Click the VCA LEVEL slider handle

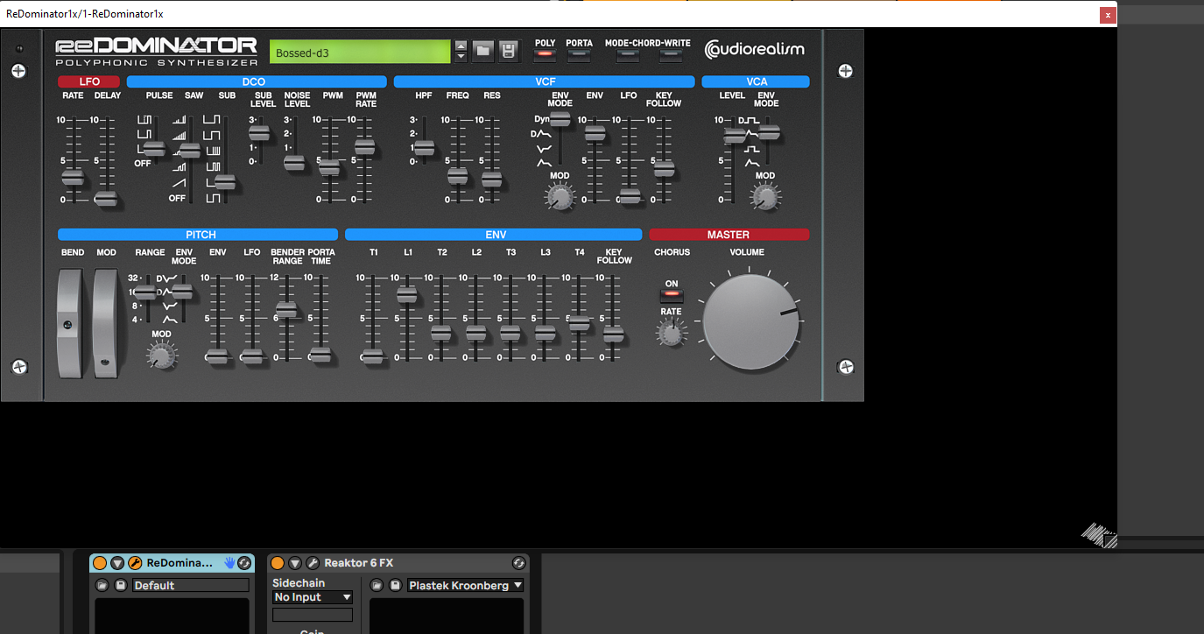(734, 135)
